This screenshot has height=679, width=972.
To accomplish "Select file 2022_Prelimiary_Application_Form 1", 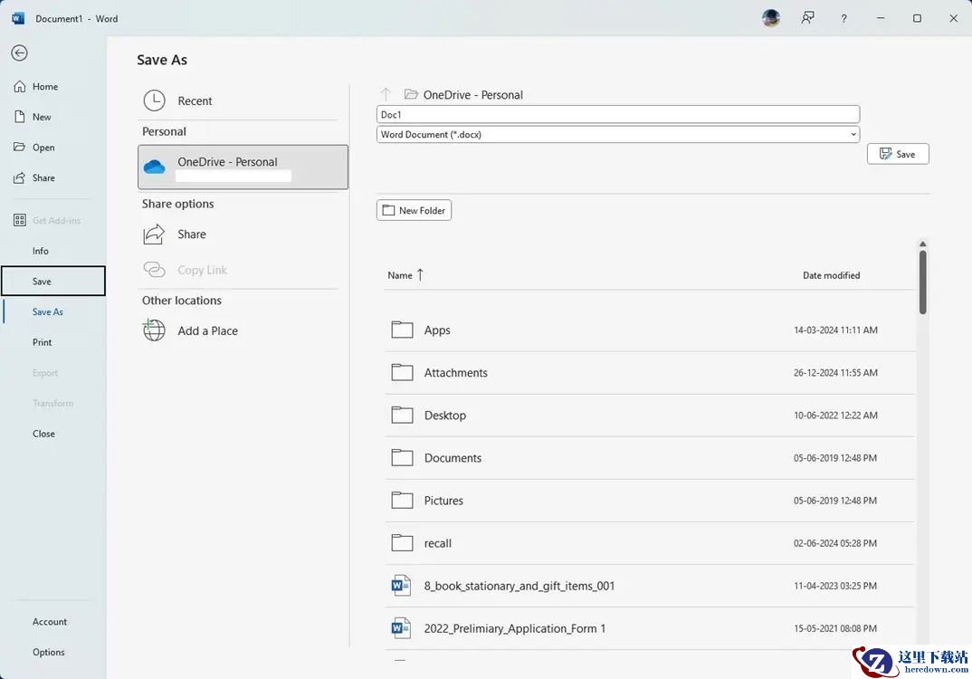I will [x=650, y=629].
